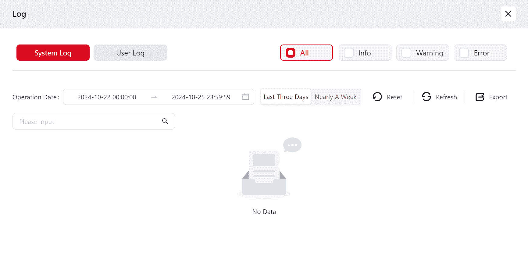Focus the Please Input search field

pos(87,122)
